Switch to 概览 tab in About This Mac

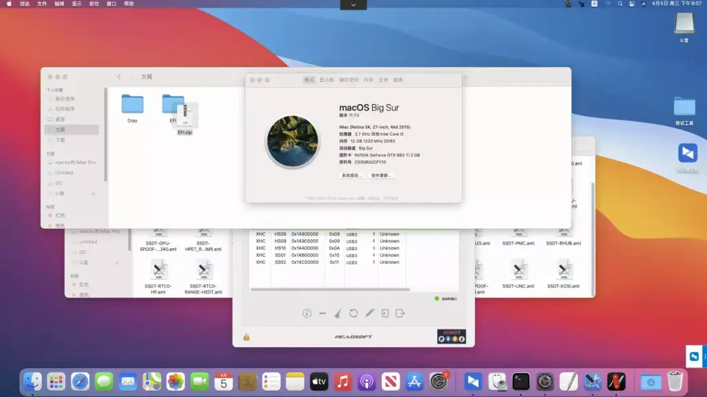(309, 80)
